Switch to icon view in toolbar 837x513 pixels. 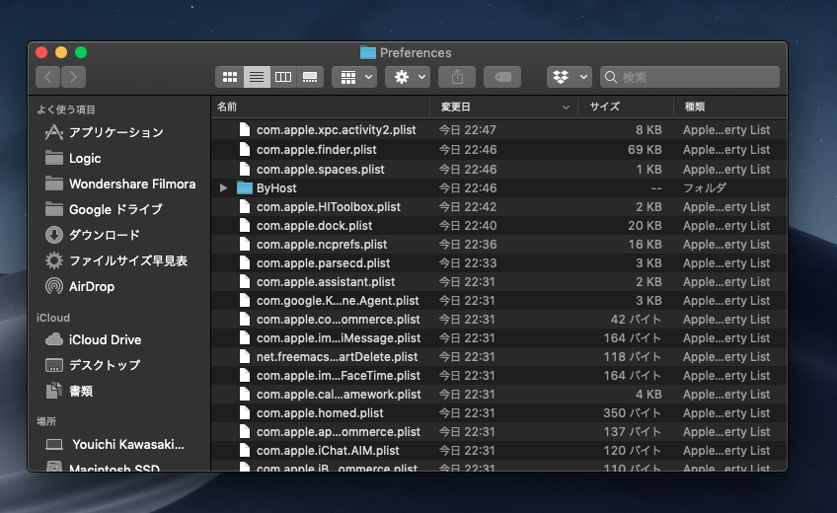[229, 77]
